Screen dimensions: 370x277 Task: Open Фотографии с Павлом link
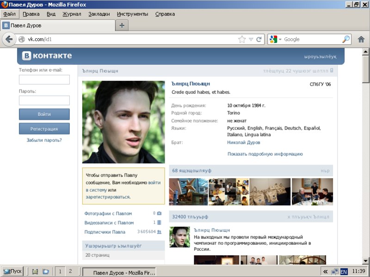click(x=108, y=213)
